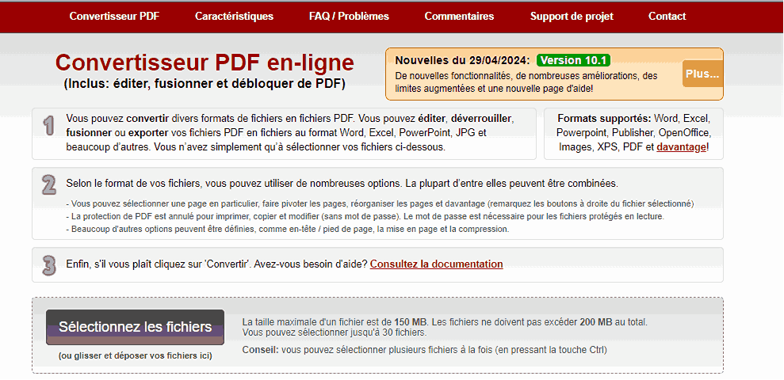The width and height of the screenshot is (784, 380).
Task: Click the step 1 conversion description paragraph
Action: pyautogui.click(x=290, y=133)
